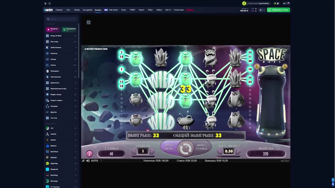This screenshot has height=188, width=335.
Task: Toggle fullscreen mode for the game
Action: click(88, 22)
